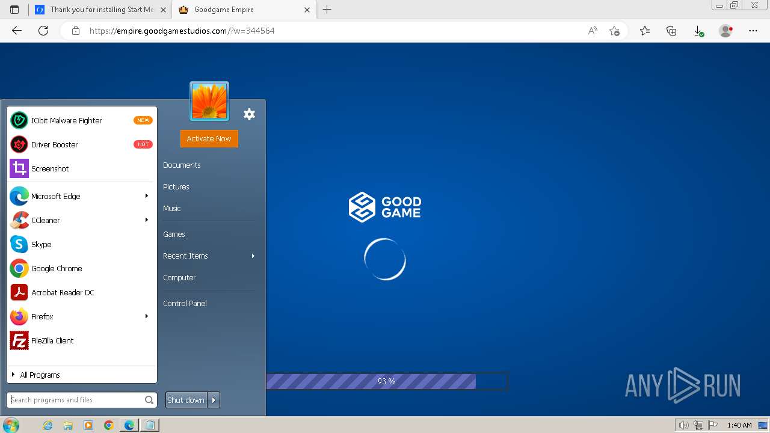Click the 1:40 AM taskbar clock

click(739, 425)
